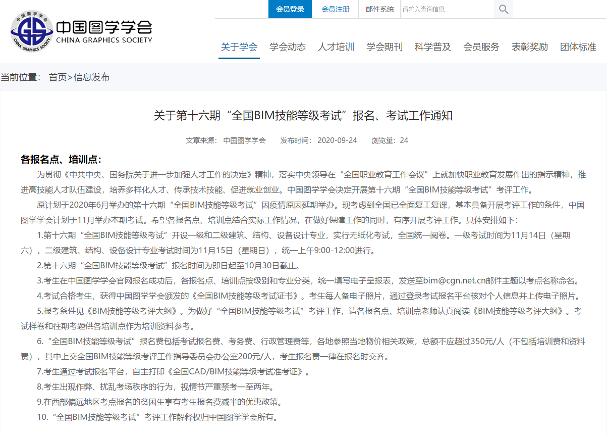Click item 10 about 解释权归中国图学学会
Screen dimensions: 607x435
[157, 418]
